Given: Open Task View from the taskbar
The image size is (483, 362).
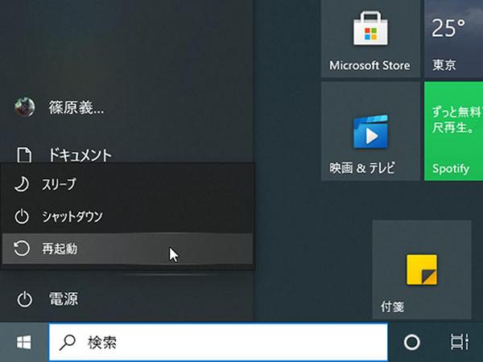Looking at the screenshot, I should (459, 342).
